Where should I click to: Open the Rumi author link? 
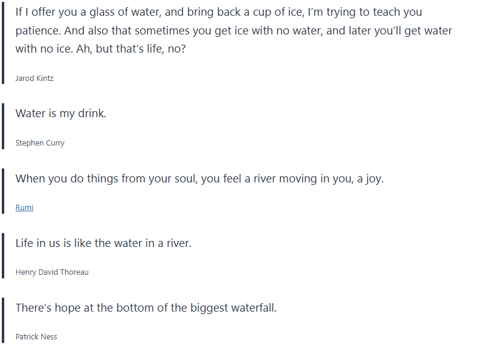tap(24, 208)
